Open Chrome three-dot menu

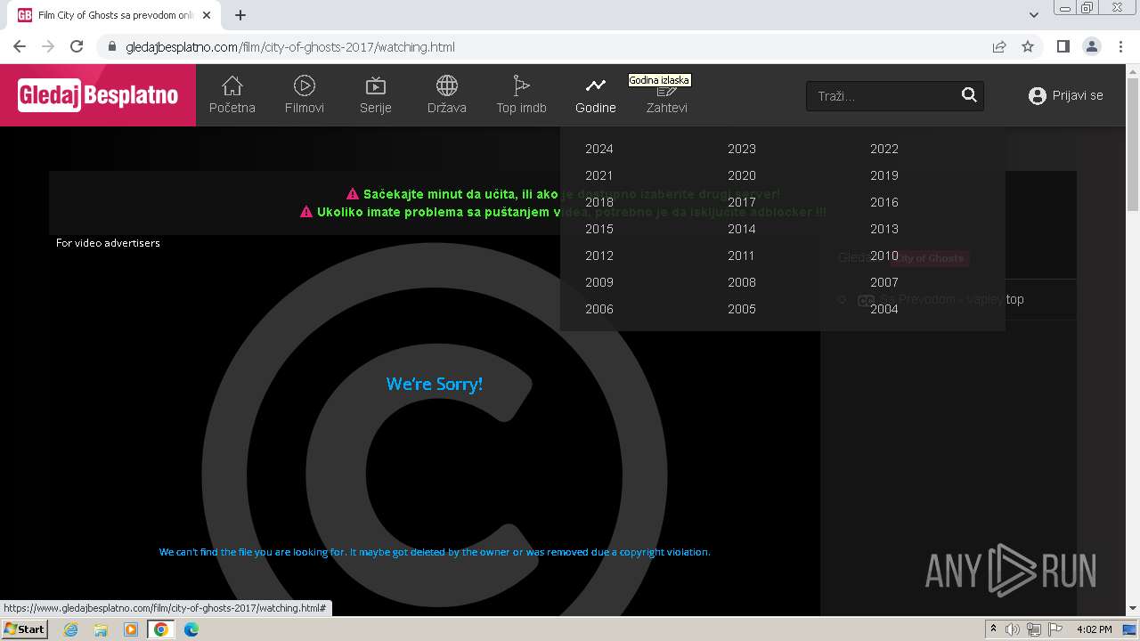pos(1120,47)
